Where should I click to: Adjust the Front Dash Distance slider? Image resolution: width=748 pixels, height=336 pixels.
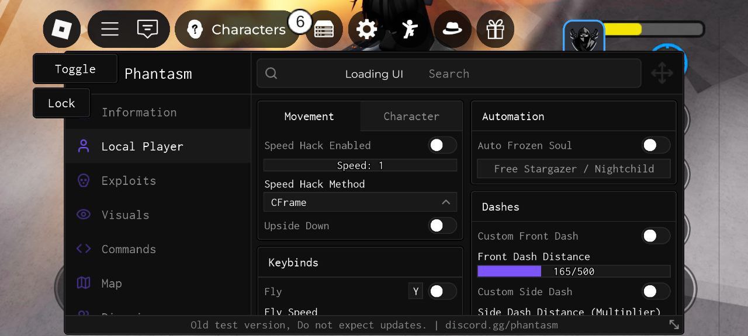[x=574, y=271]
